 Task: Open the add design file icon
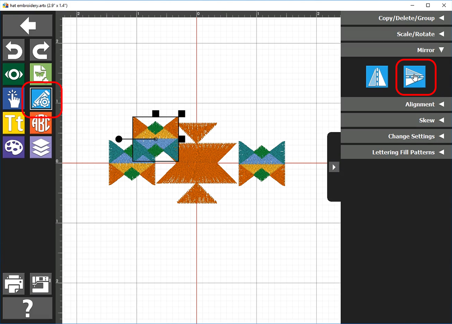point(41,74)
